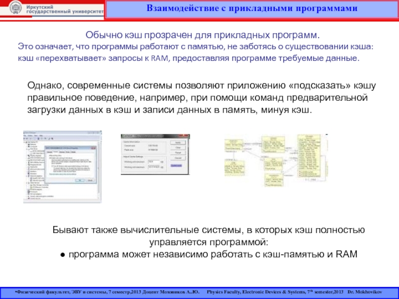Open the small cache settings dialog thumbnail

pos(155,154)
